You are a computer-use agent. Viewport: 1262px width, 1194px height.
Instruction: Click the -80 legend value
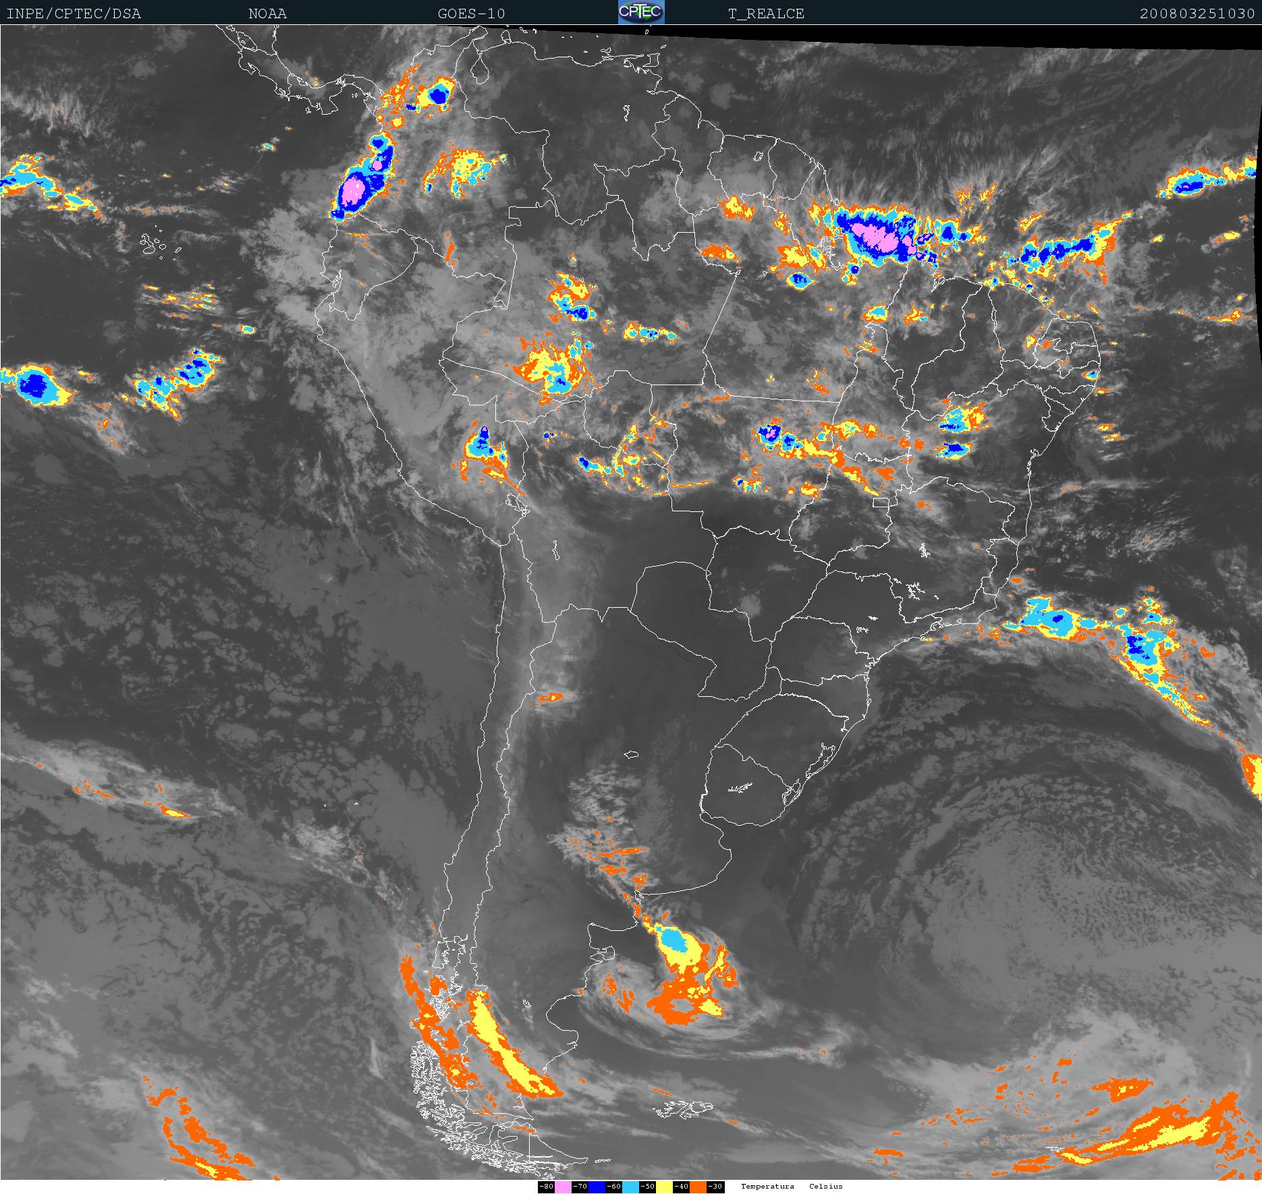(x=546, y=1187)
